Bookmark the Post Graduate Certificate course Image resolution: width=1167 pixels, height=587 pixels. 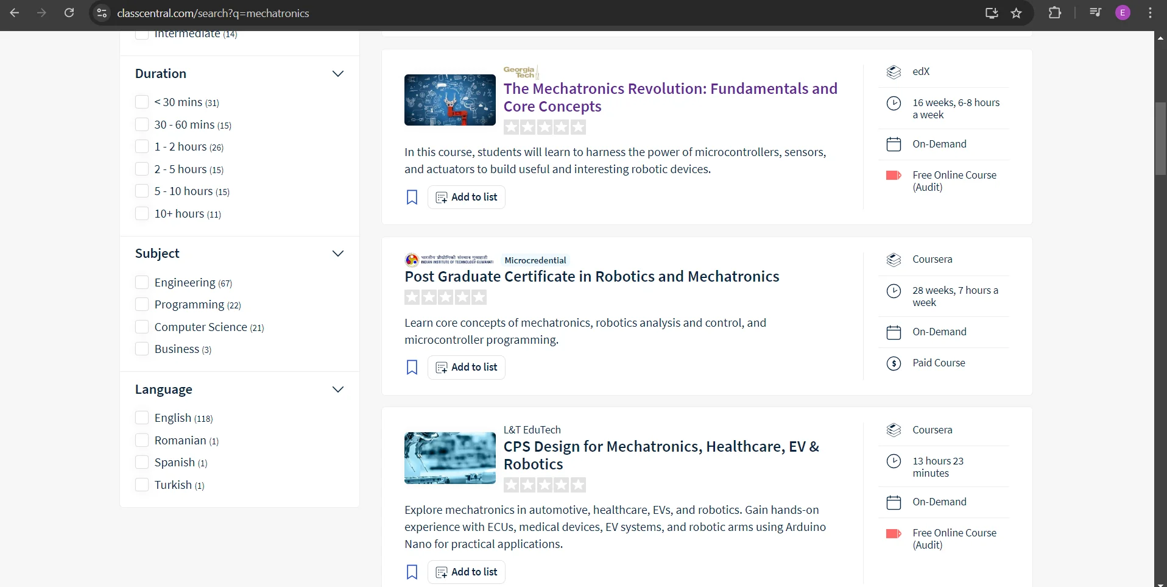[x=412, y=367]
